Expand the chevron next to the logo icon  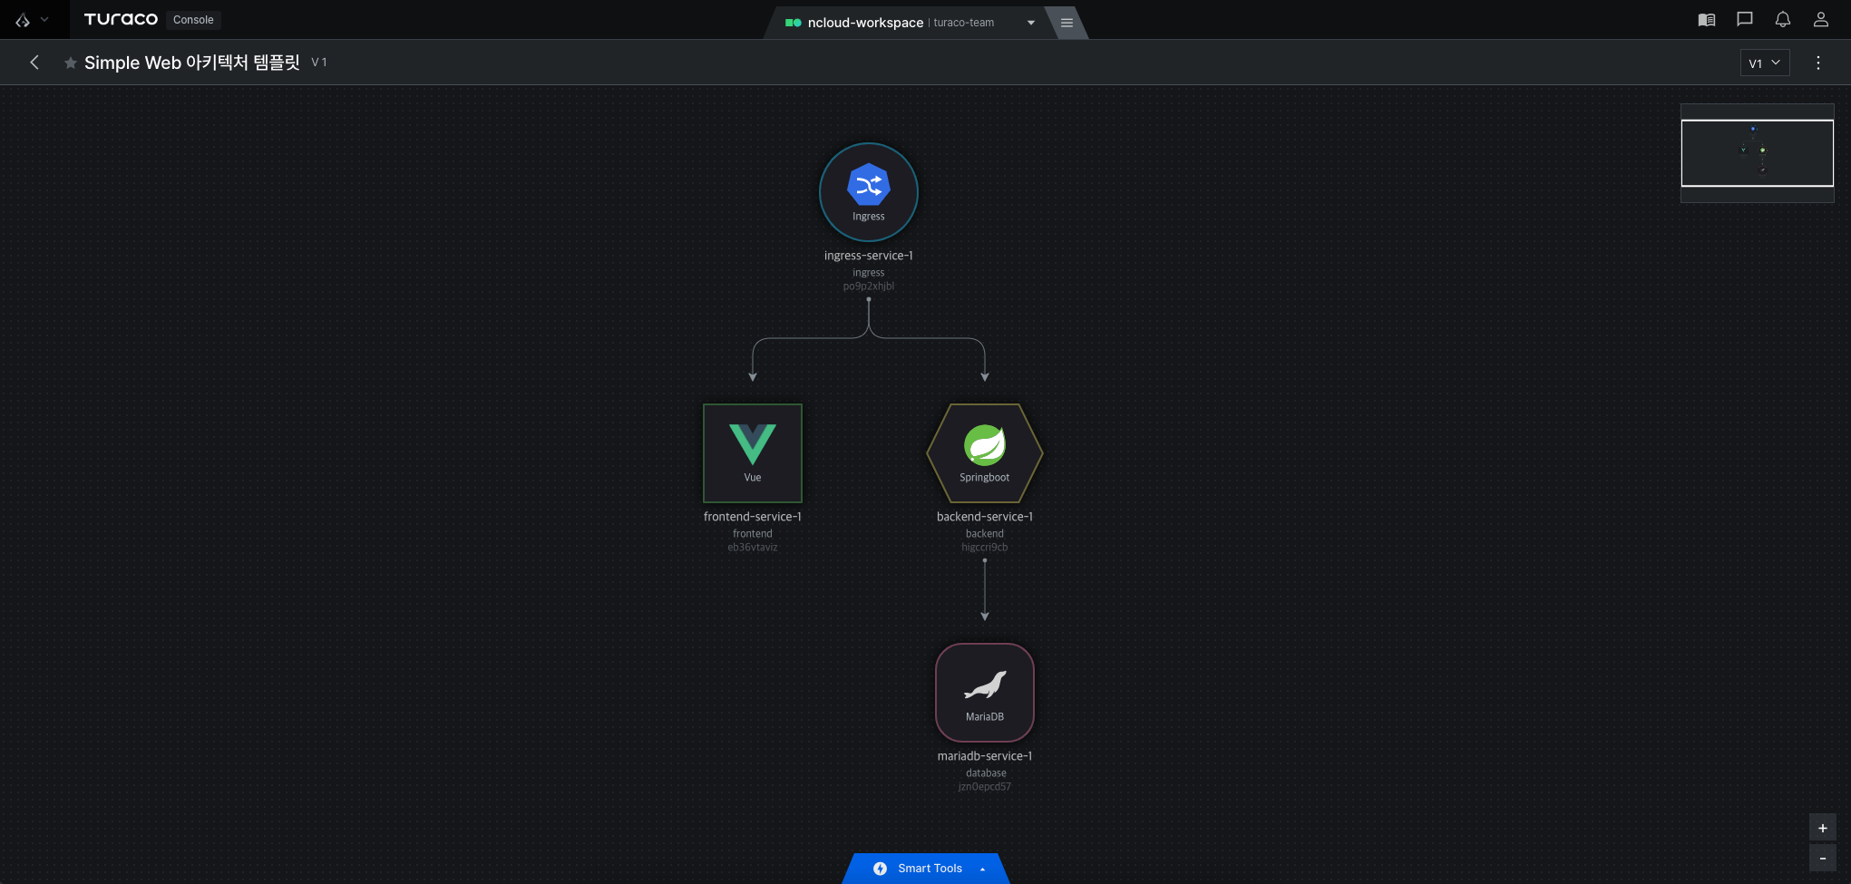coord(44,20)
